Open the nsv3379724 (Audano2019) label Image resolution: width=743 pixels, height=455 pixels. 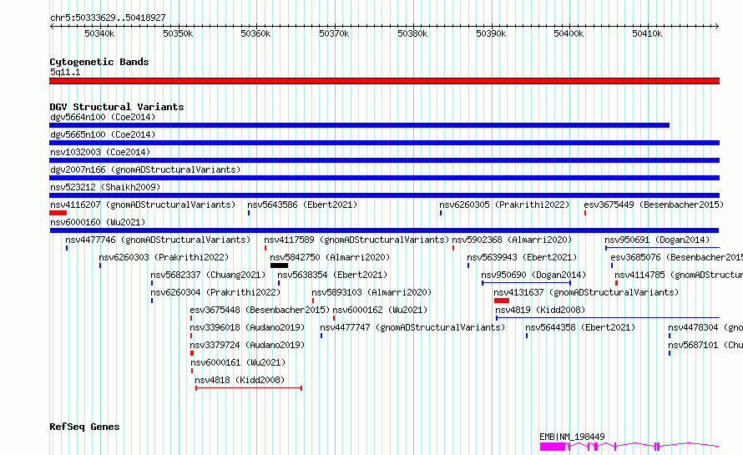click(x=247, y=345)
